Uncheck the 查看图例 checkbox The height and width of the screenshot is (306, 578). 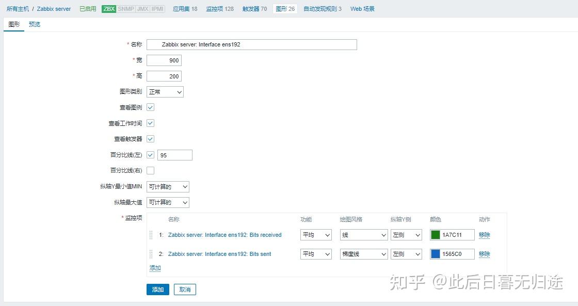(x=150, y=107)
